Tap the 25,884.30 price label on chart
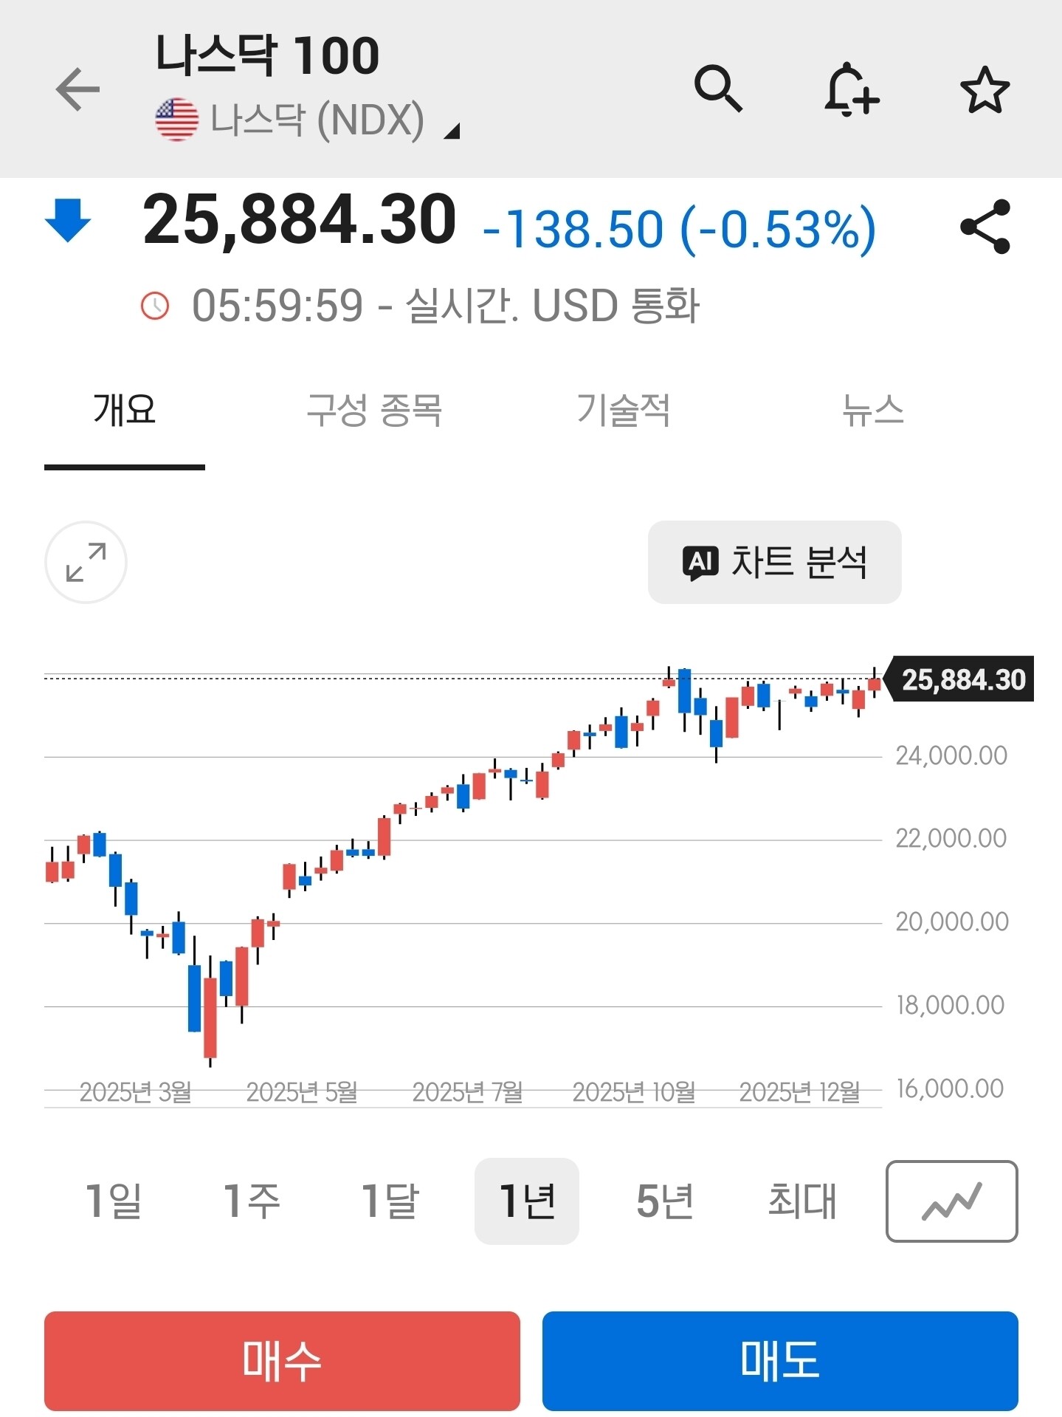 tap(962, 679)
